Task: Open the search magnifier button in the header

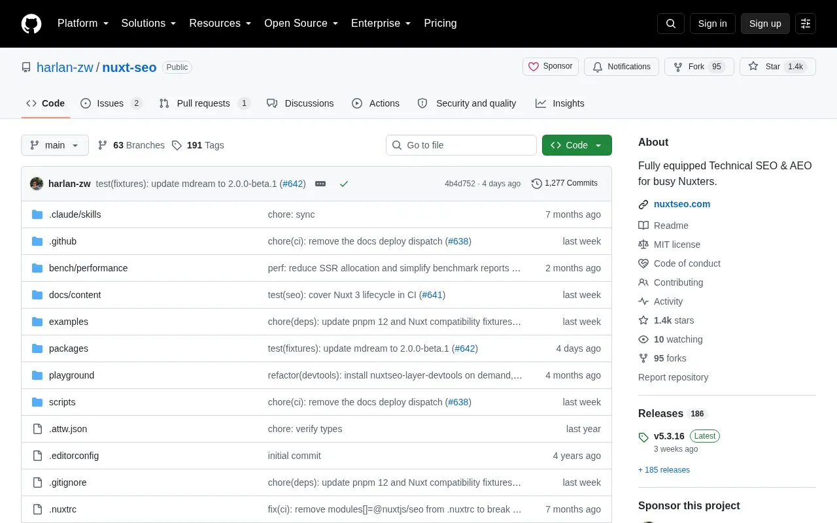Action: pos(671,24)
